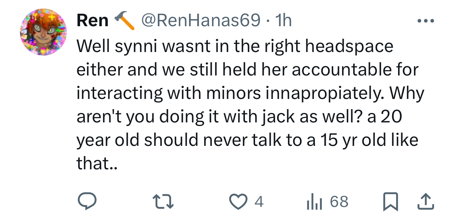
Task: Click the display name Ren
Action: [93, 21]
